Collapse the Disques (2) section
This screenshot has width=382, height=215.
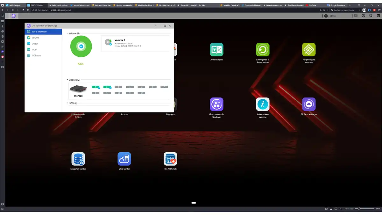(x=67, y=80)
